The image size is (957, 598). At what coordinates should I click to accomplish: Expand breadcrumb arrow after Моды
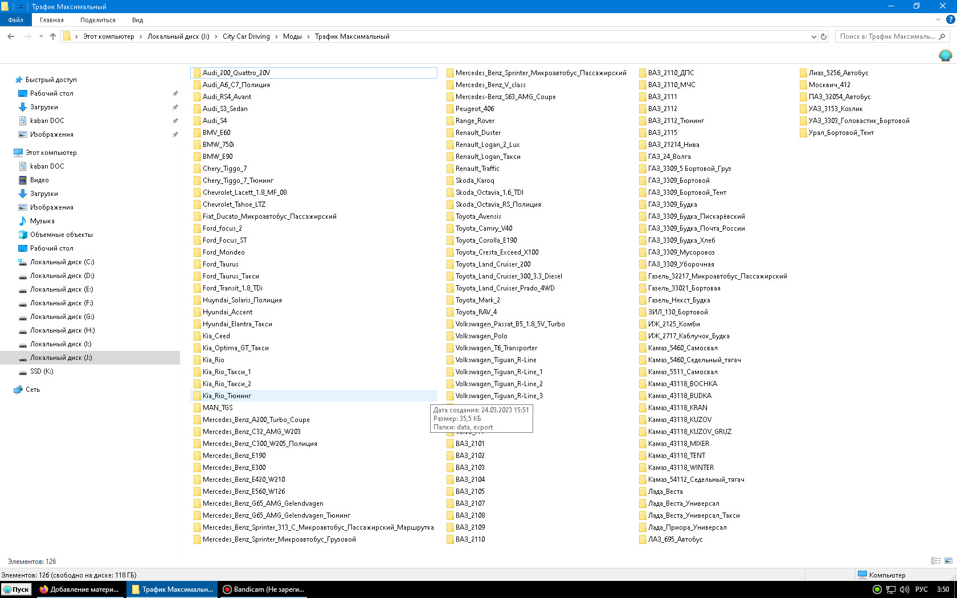pos(308,36)
